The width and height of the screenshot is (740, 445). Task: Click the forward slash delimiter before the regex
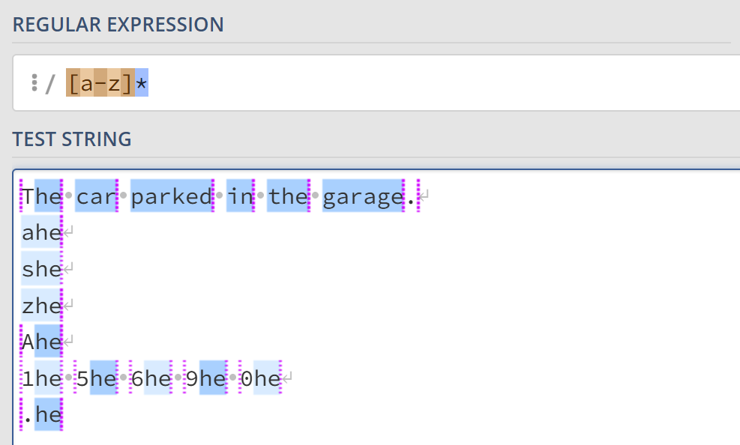click(50, 83)
